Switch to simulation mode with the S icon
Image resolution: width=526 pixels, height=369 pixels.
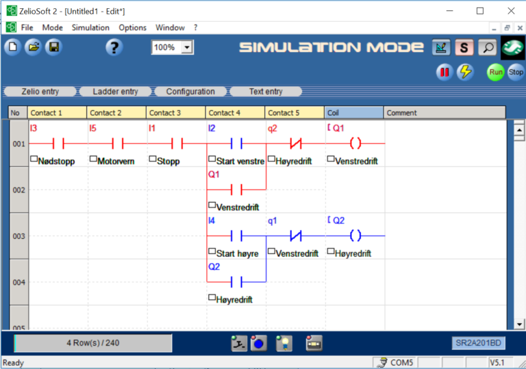pos(465,48)
